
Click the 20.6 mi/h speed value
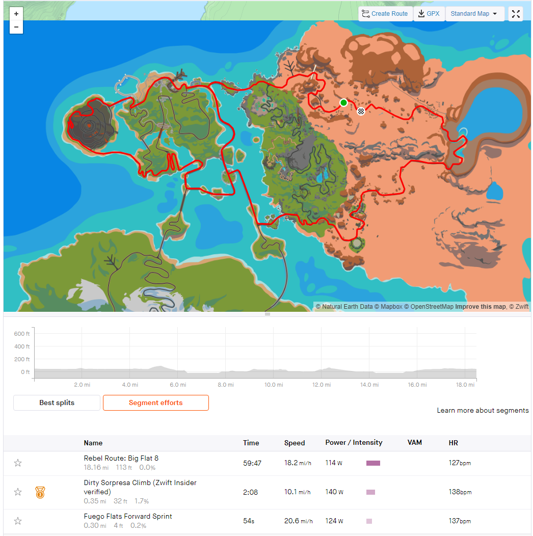click(x=298, y=521)
